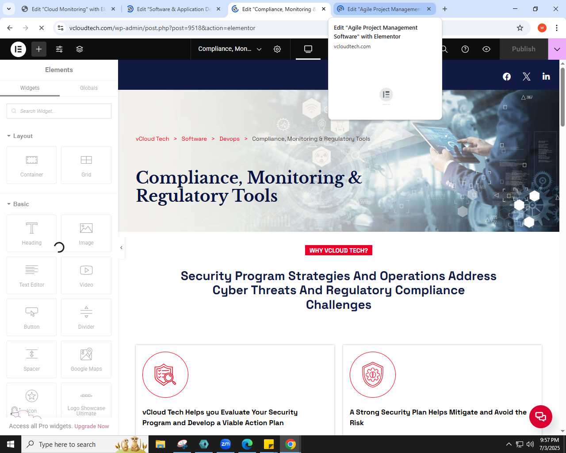The image size is (566, 453).
Task: Click the Search Widget input field
Action: pyautogui.click(x=59, y=111)
